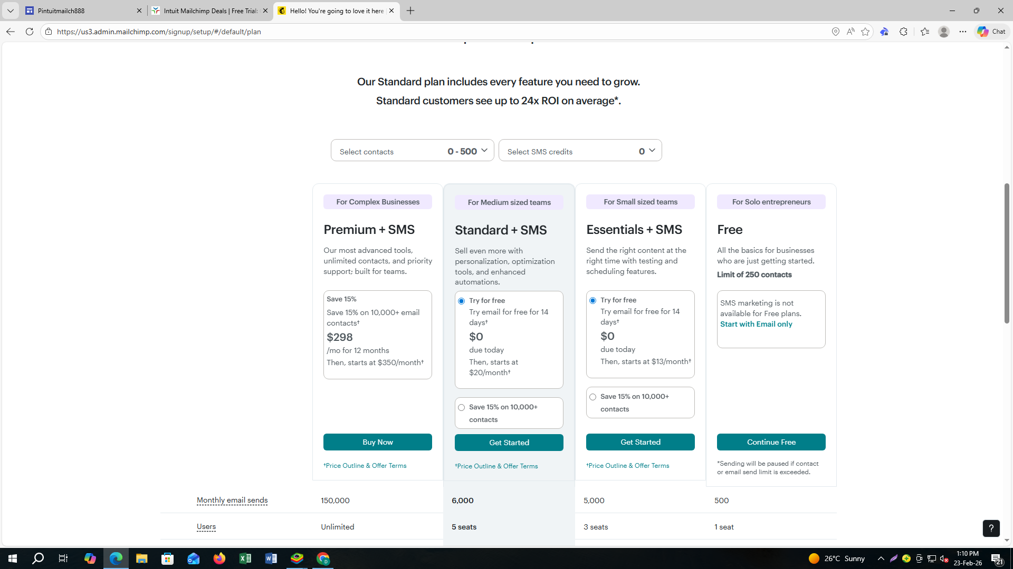Focus the browser address bar URL
The height and width of the screenshot is (569, 1013).
[158, 32]
